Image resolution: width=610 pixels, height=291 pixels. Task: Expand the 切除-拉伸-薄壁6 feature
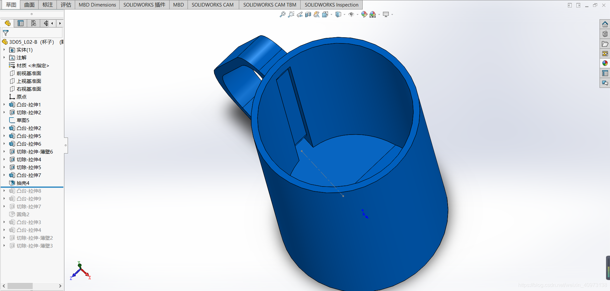coord(4,152)
